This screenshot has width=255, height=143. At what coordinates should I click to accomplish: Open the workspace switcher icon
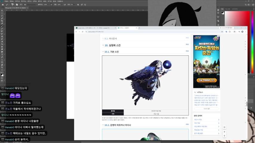[x=249, y=5]
